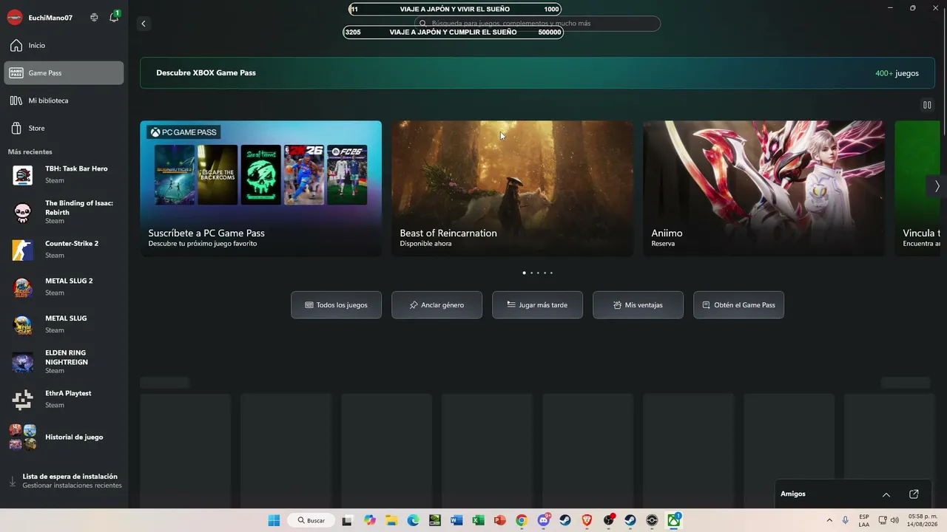Open Brave browser from the taskbar
The image size is (947, 532).
pyautogui.click(x=587, y=520)
